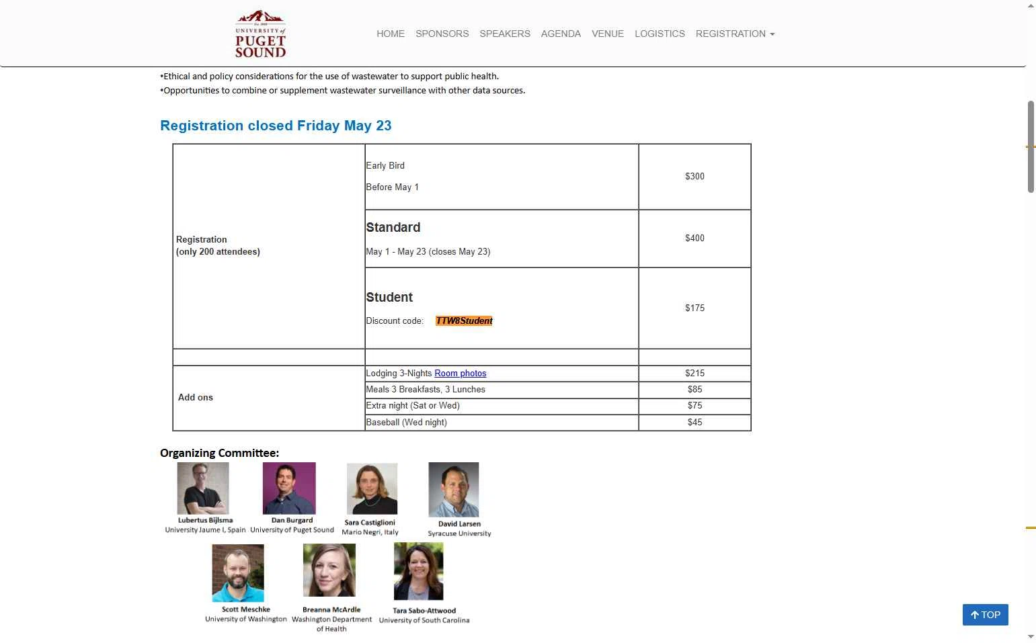Screen dimensions: 1036x643
Task: Select Dan Burgard's photo
Action: pos(289,488)
